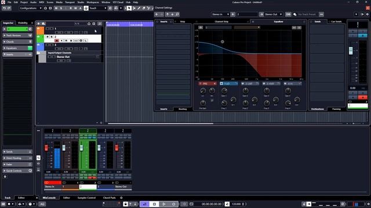
Task: Switch to the Sampler Control tab
Action: (86, 198)
